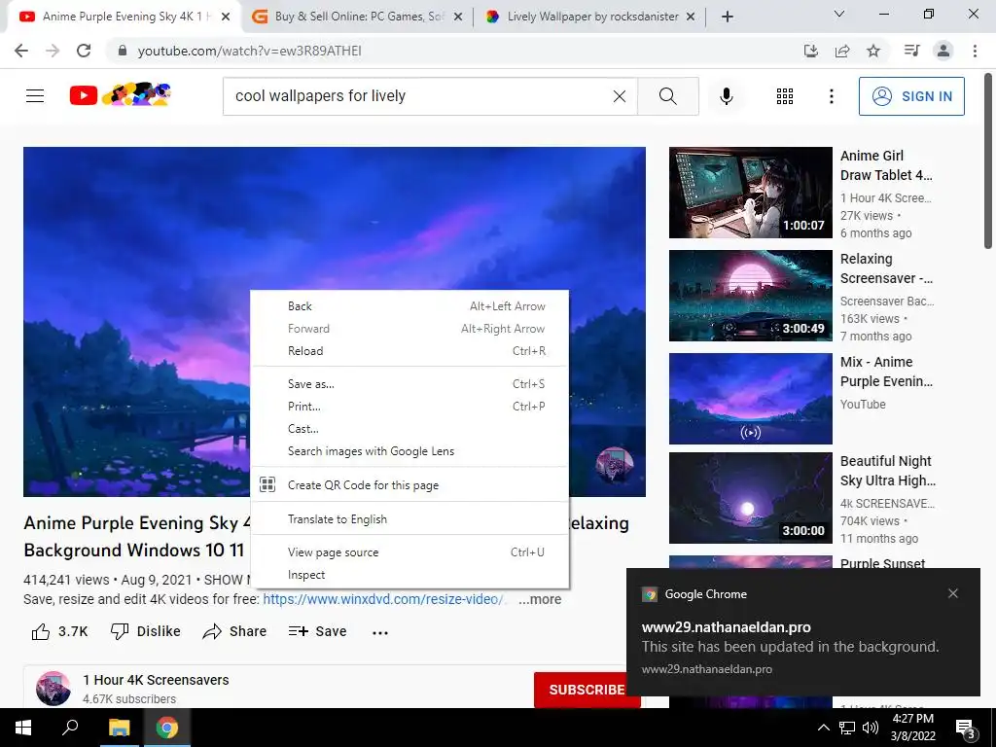This screenshot has width=996, height=747.
Task: Click Chrome icon on taskbar
Action: pyautogui.click(x=167, y=728)
